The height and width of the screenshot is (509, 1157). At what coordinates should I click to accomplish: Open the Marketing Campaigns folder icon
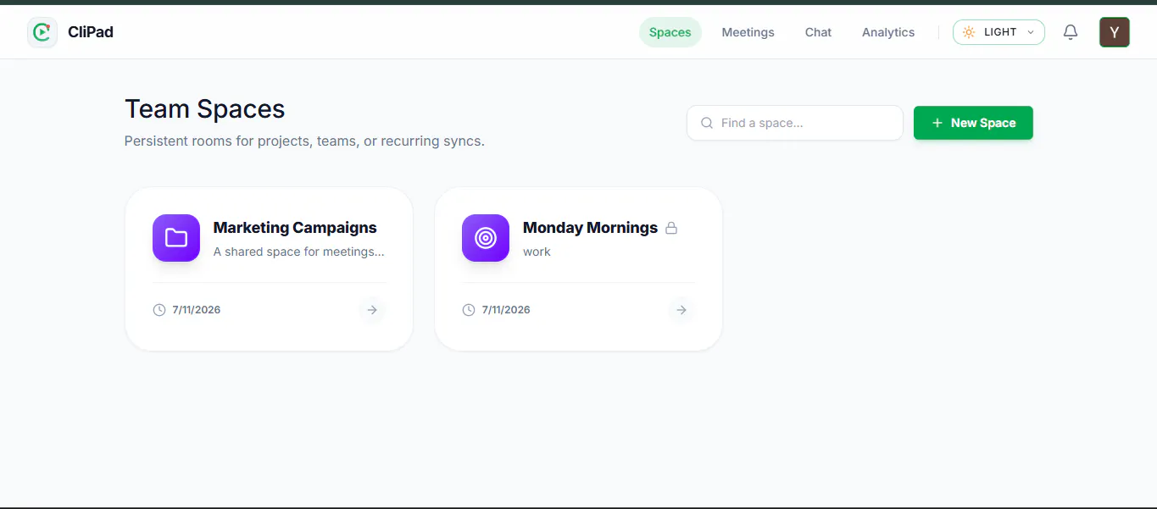pos(176,238)
